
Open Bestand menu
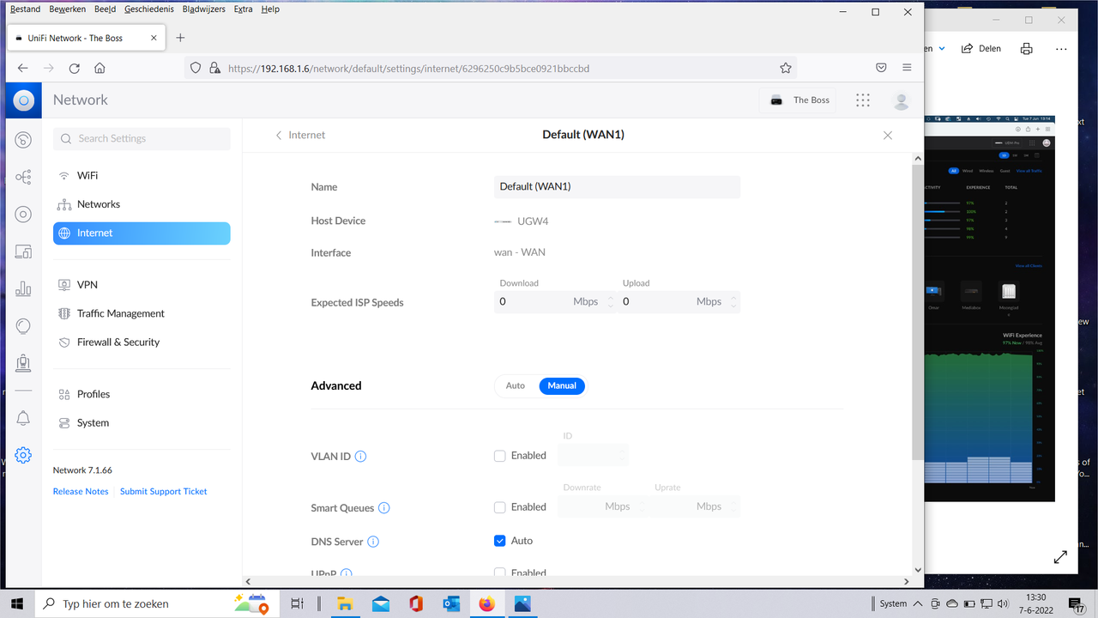pyautogui.click(x=25, y=9)
